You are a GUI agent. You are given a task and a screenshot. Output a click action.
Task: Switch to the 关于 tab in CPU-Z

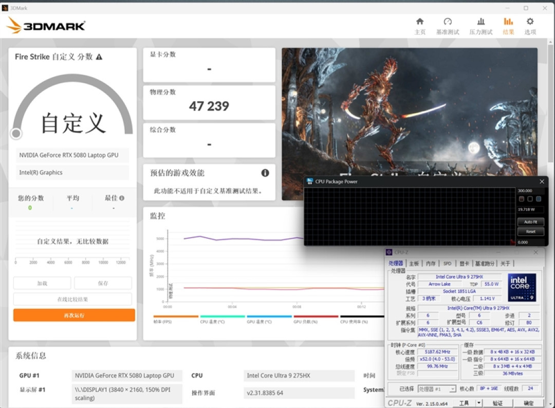505,263
